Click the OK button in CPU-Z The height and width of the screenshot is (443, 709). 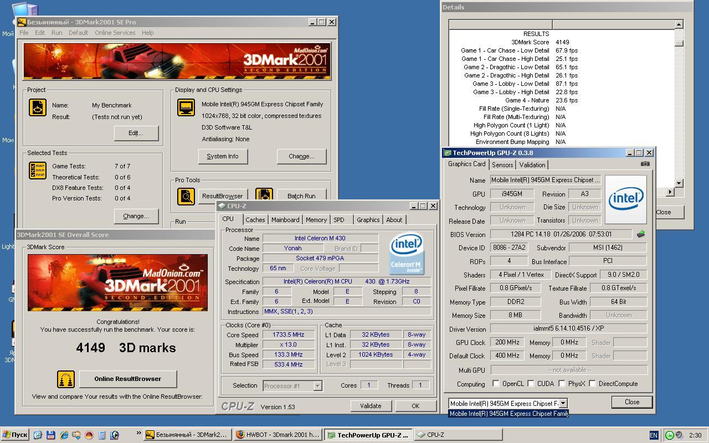pos(415,406)
